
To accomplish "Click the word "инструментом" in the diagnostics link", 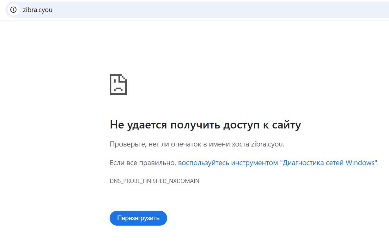I will 255,163.
